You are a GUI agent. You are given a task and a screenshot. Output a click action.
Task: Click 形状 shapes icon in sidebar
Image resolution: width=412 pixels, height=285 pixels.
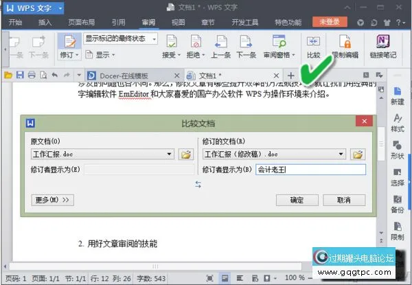coord(398,146)
